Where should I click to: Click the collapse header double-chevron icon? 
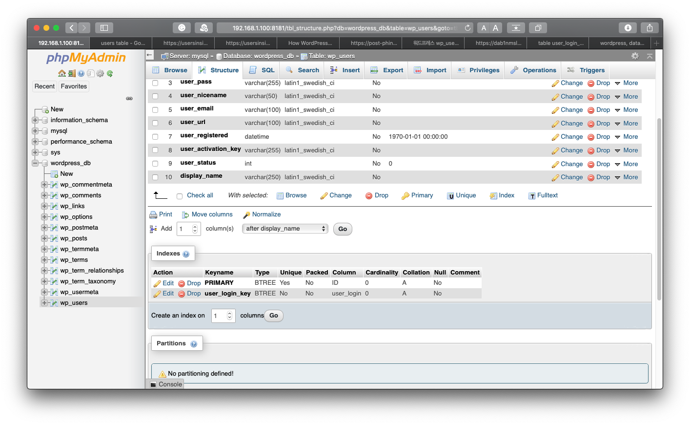tap(649, 56)
